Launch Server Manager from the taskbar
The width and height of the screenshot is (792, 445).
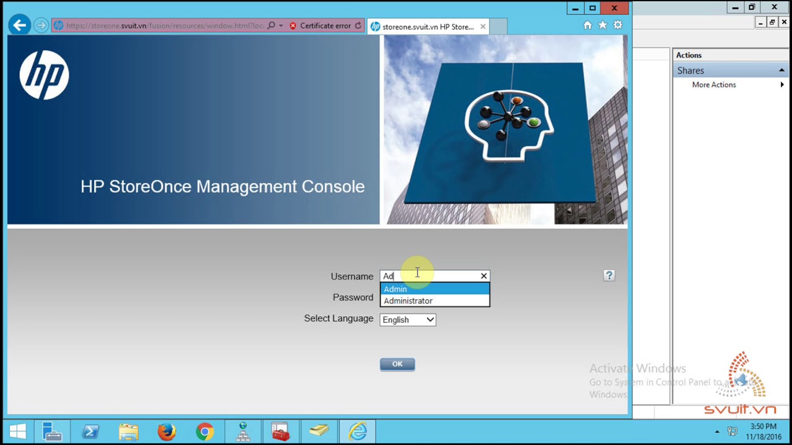click(52, 431)
